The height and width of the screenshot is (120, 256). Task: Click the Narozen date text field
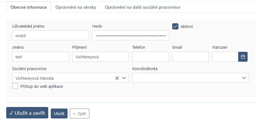point(225,57)
